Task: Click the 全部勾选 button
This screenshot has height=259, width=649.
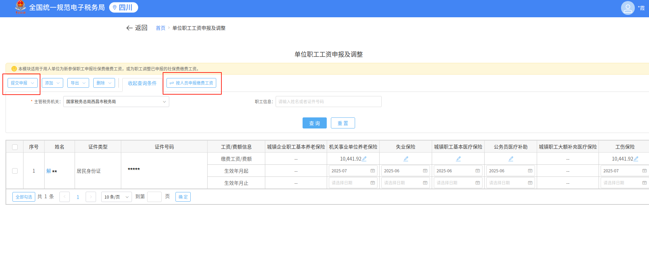Action: pyautogui.click(x=24, y=197)
